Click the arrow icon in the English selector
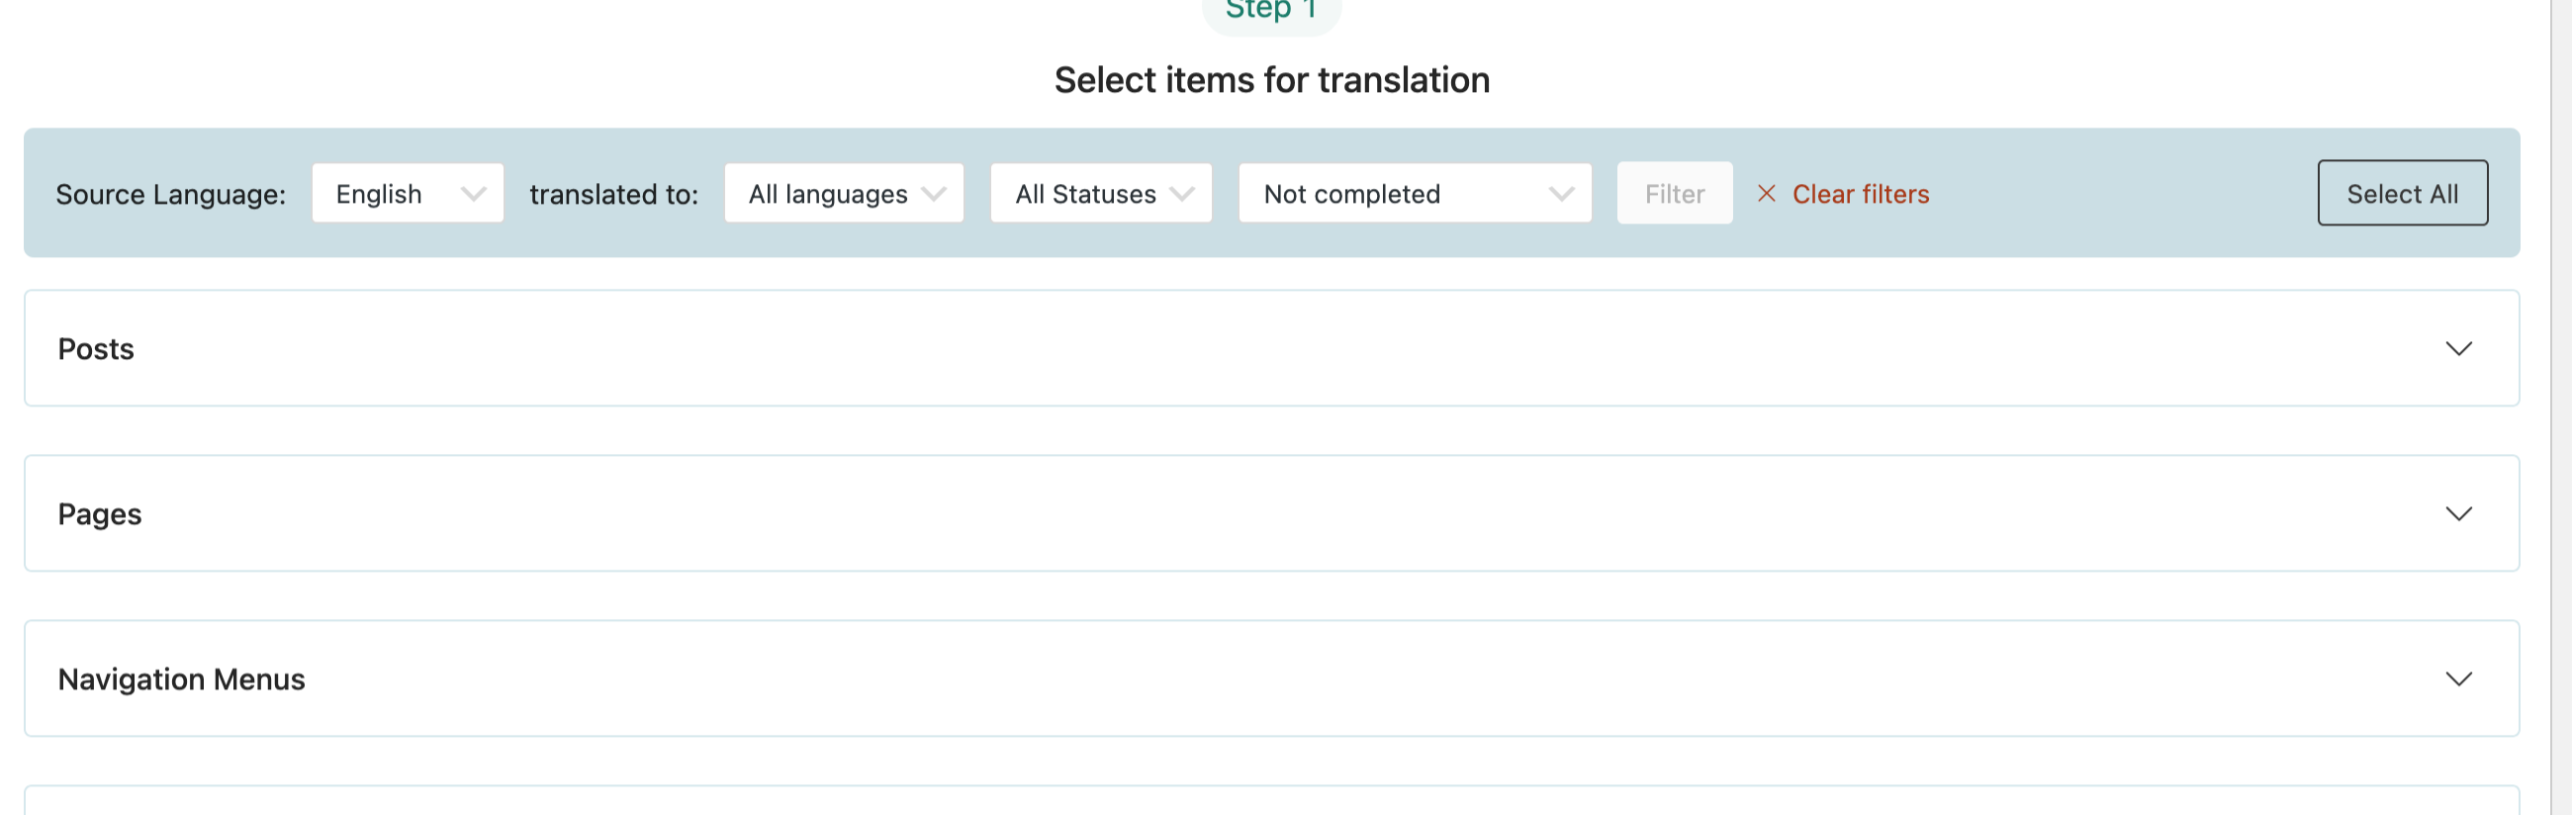Image resolution: width=2572 pixels, height=815 pixels. point(473,194)
